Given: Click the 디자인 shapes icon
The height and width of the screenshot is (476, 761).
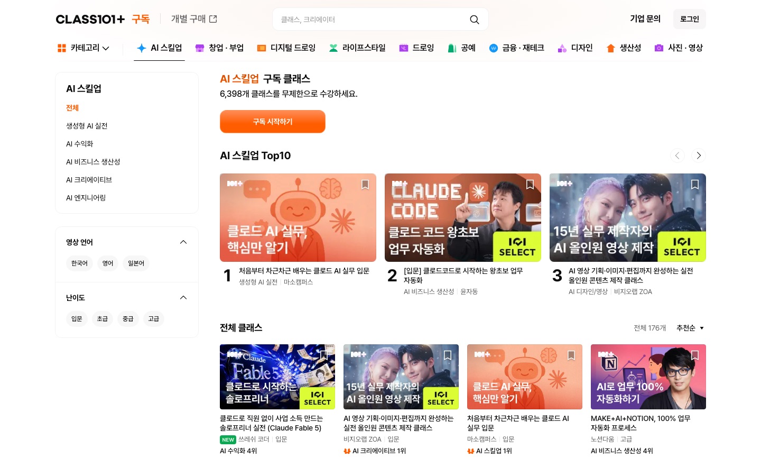Looking at the screenshot, I should coord(562,48).
